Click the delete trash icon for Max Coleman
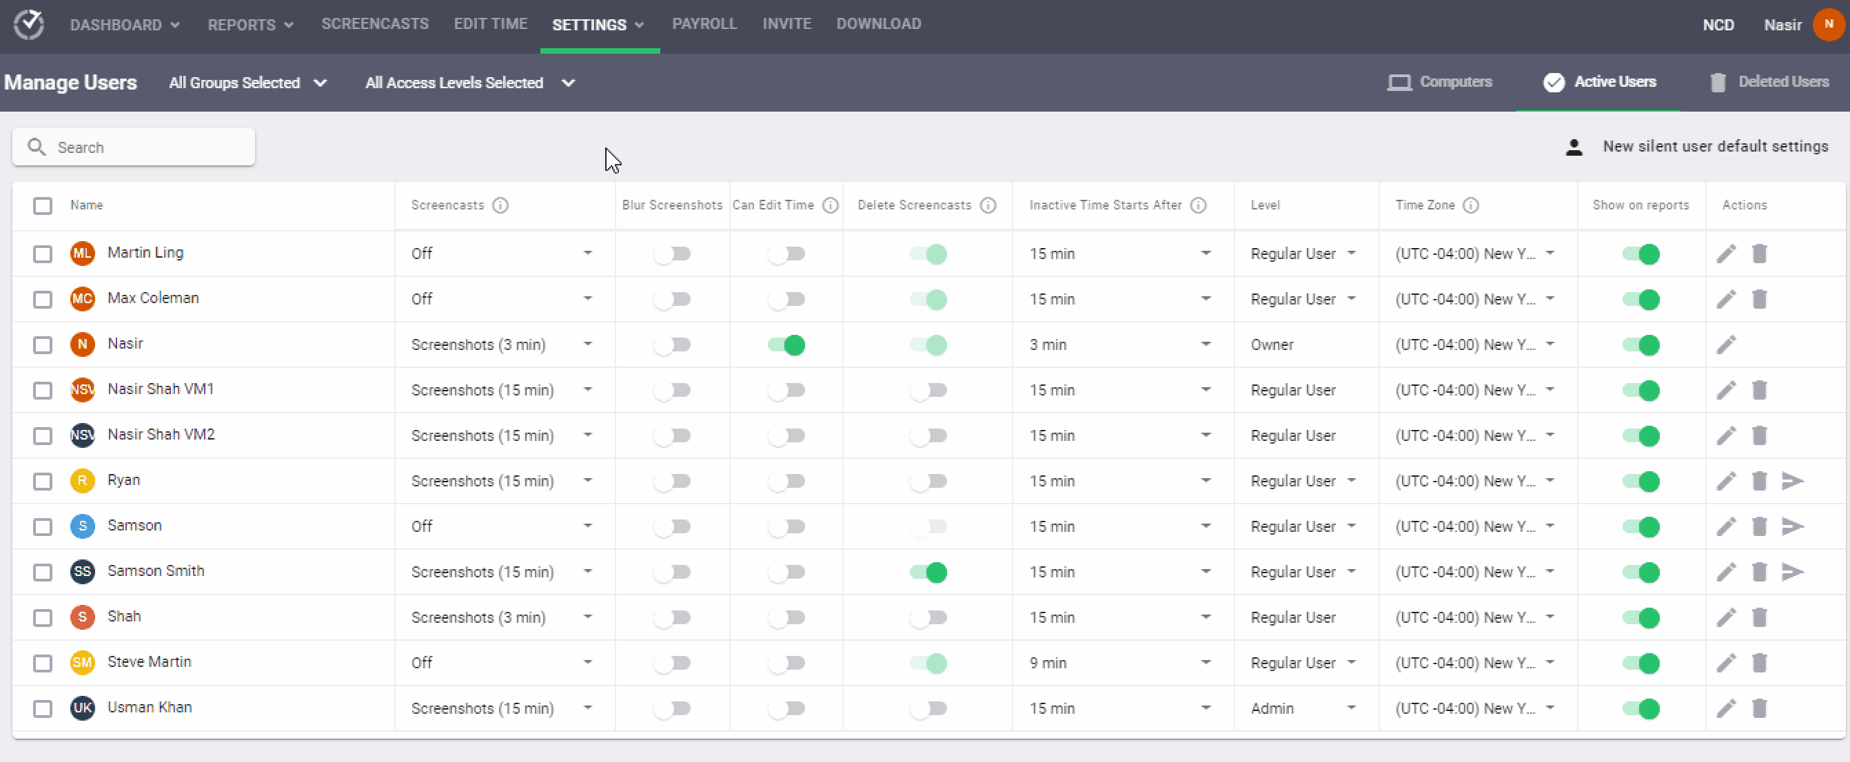This screenshot has width=1850, height=762. [x=1759, y=299]
